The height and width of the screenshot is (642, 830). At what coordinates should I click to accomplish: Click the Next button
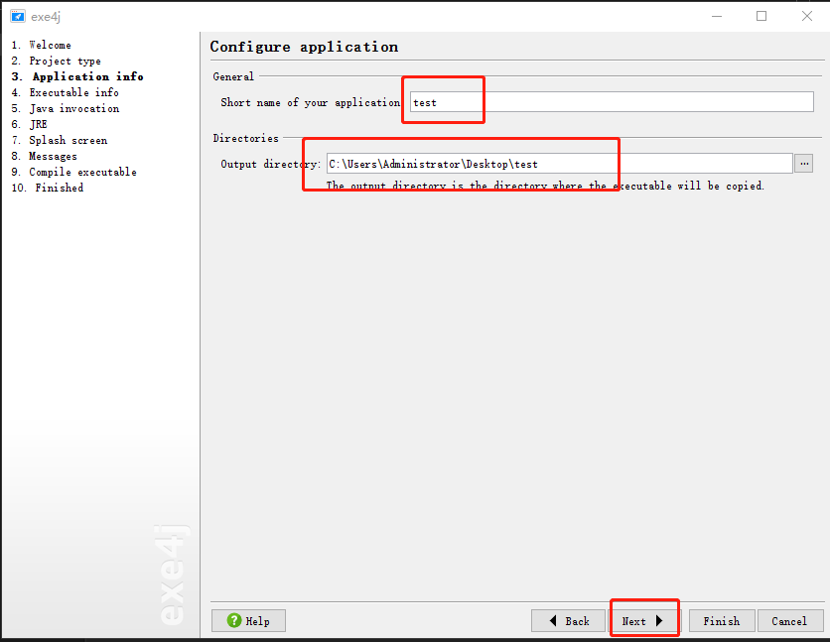642,621
